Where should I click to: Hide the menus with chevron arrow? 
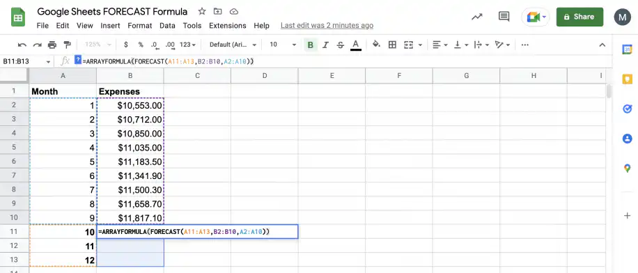coord(602,45)
